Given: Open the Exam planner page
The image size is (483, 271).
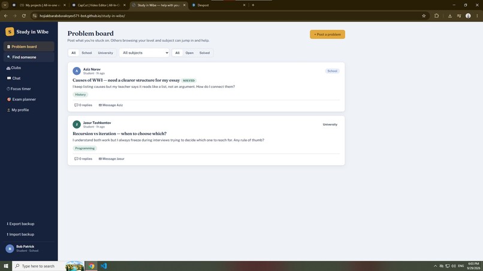Looking at the screenshot, I should tap(29, 99).
